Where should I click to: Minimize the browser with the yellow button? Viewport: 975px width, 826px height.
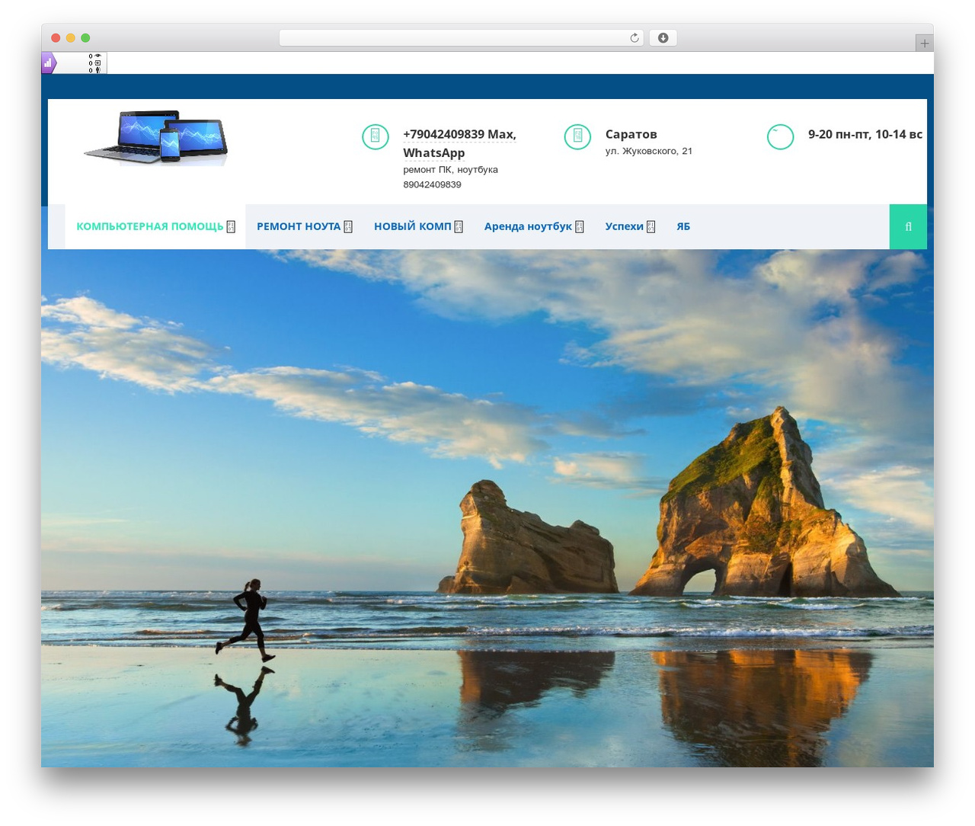(x=71, y=38)
